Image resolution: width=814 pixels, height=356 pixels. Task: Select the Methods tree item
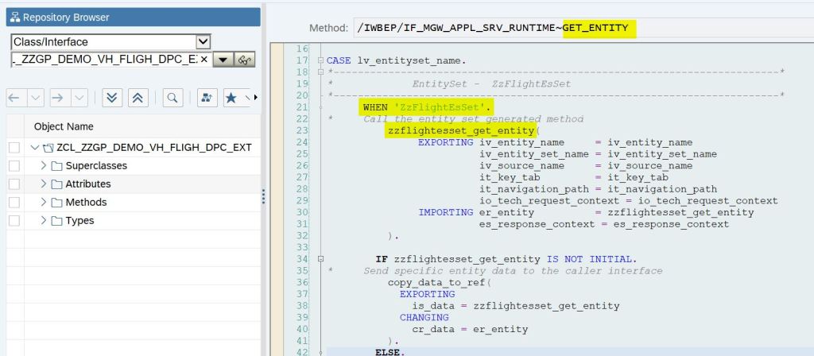[x=86, y=203]
